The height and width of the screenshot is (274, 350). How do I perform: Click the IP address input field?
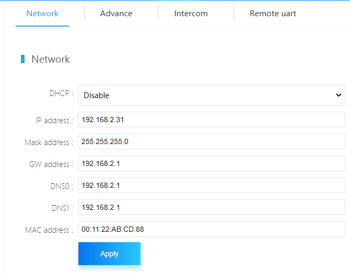[212, 120]
